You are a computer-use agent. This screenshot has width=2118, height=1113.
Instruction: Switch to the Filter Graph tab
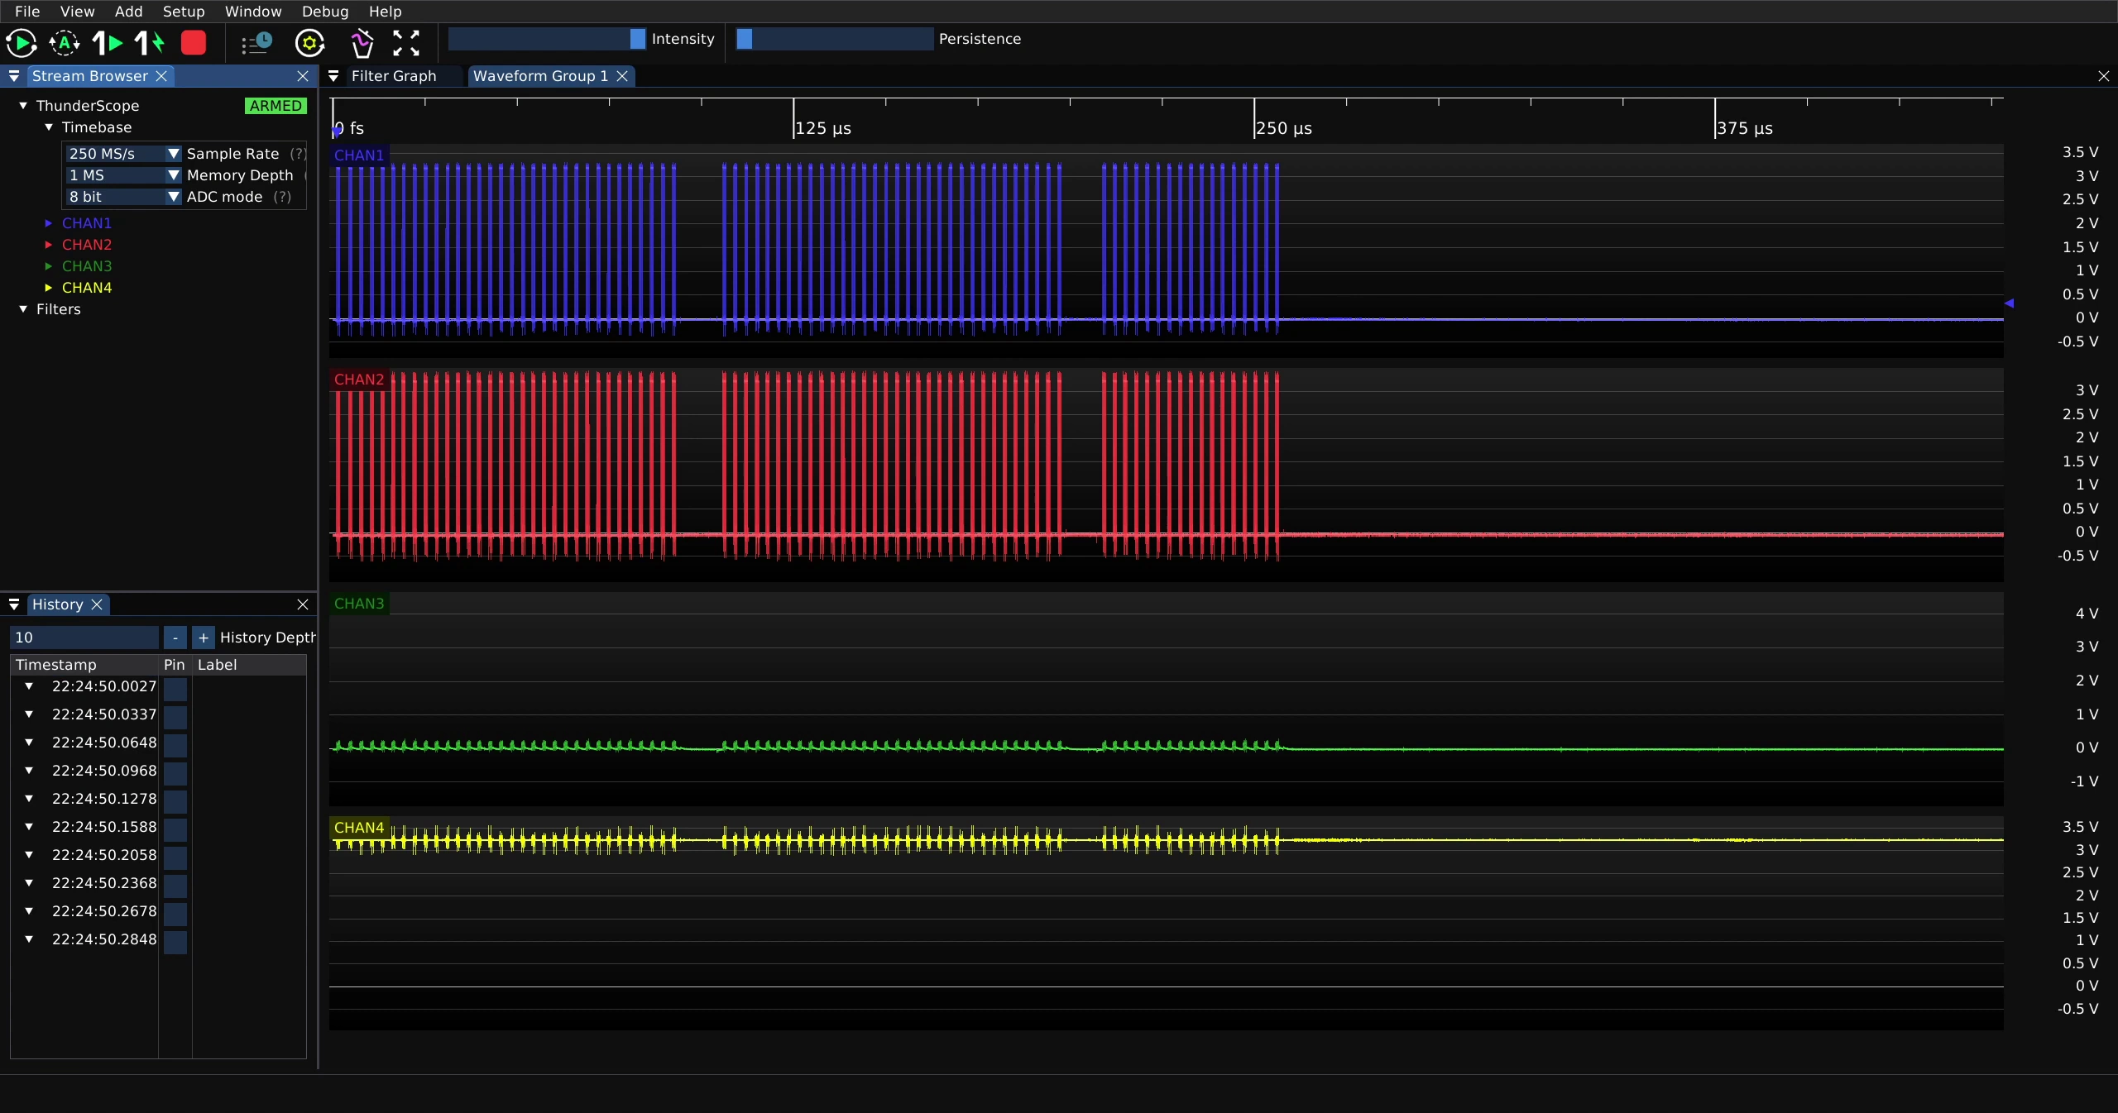(394, 76)
